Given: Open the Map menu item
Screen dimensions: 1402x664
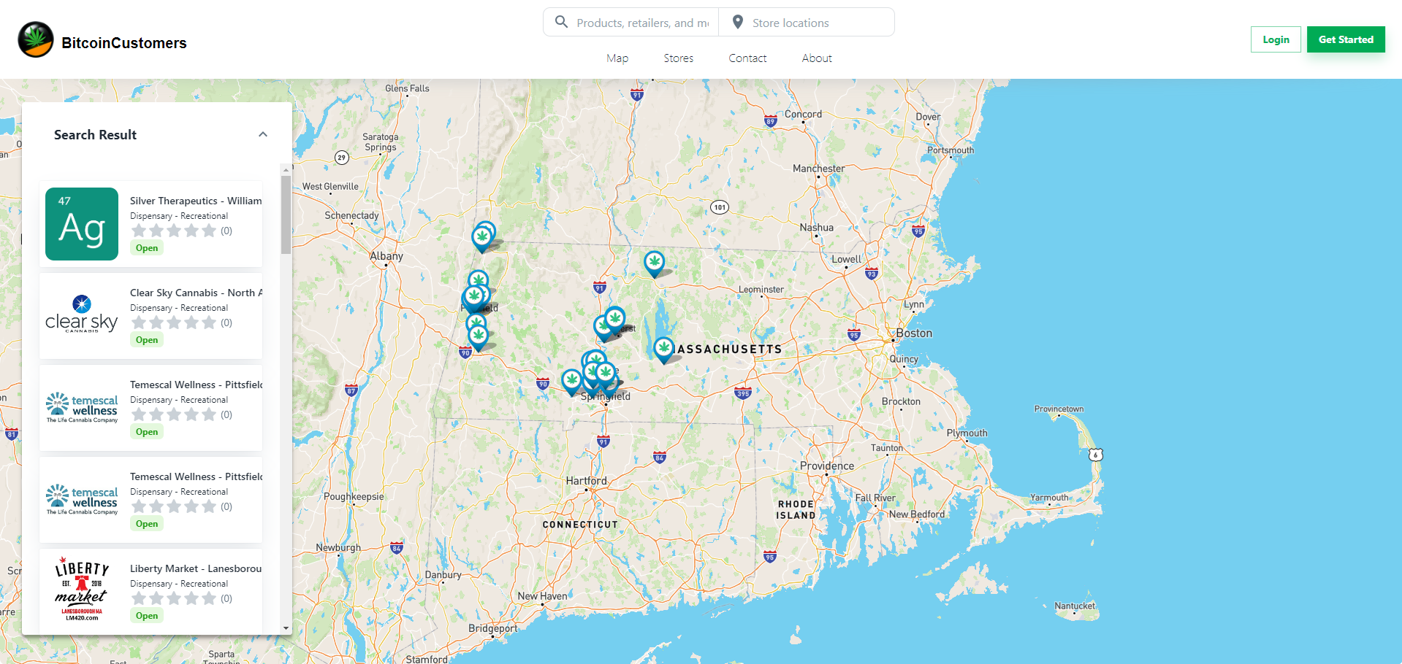Looking at the screenshot, I should click(x=617, y=58).
